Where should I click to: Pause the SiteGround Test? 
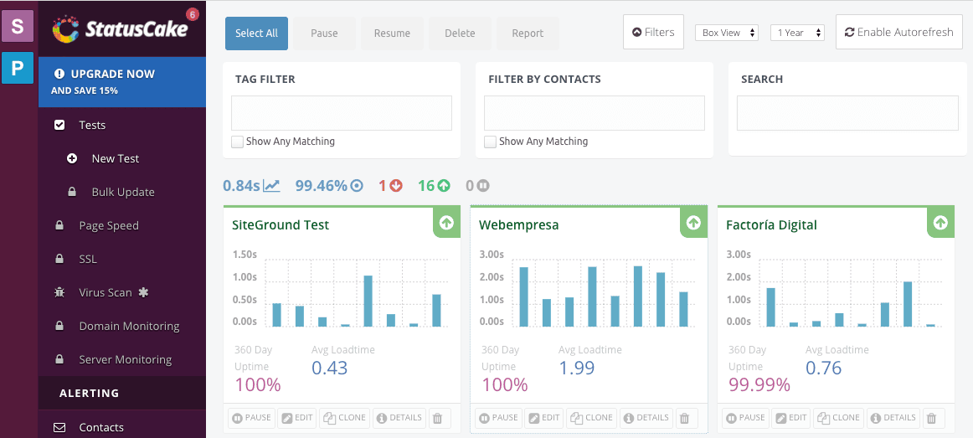(251, 418)
